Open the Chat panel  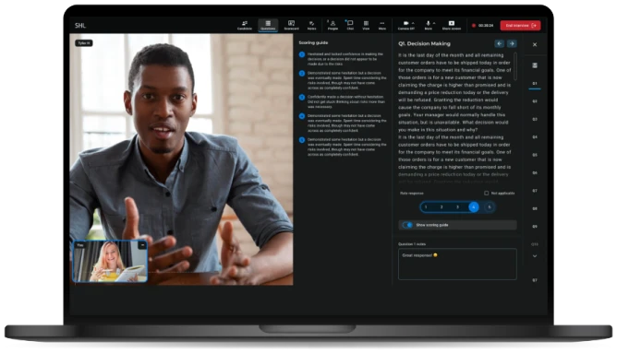tap(350, 26)
